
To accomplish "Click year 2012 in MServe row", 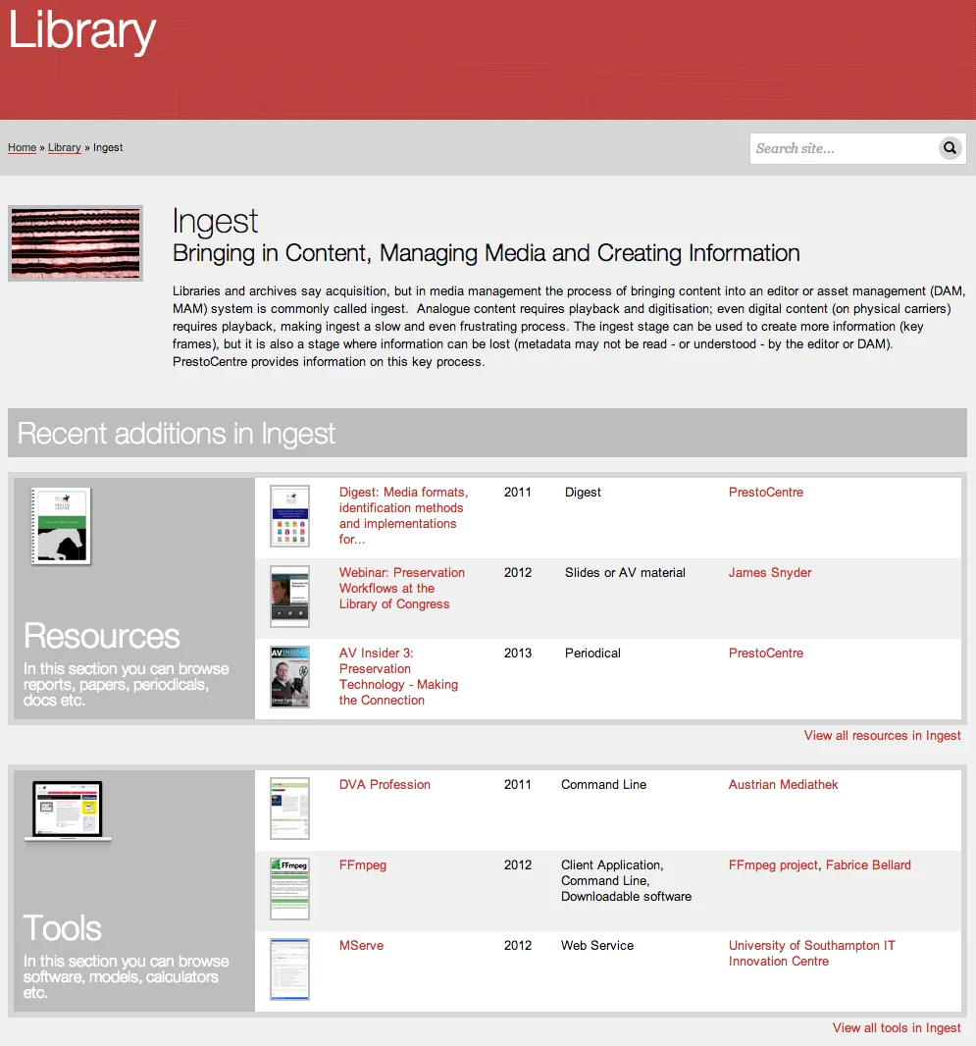I will (517, 945).
